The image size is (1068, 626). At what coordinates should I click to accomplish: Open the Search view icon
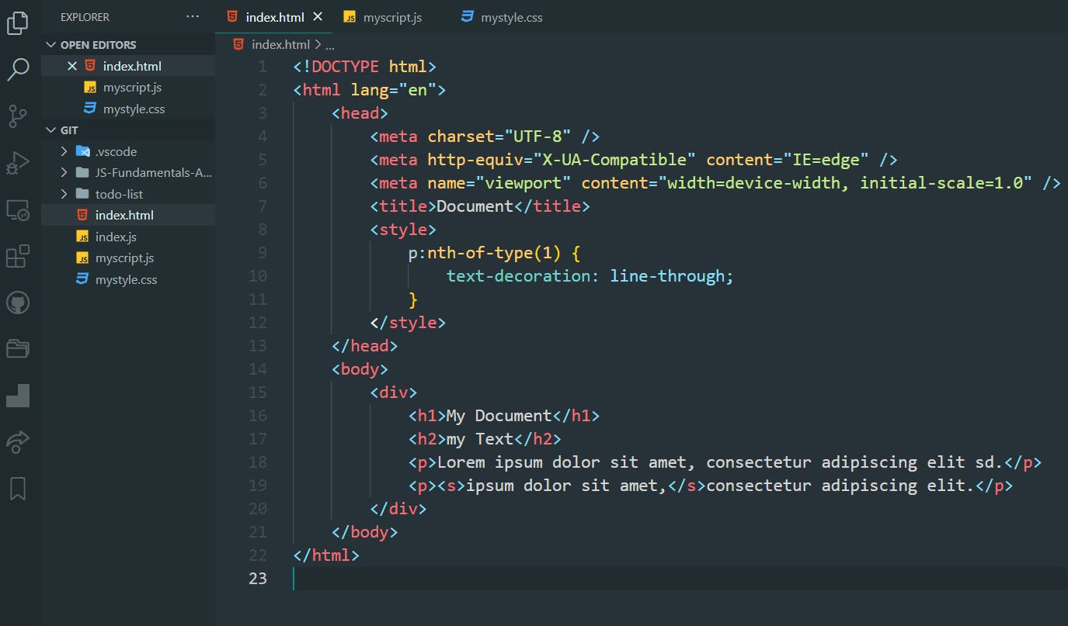click(x=18, y=70)
